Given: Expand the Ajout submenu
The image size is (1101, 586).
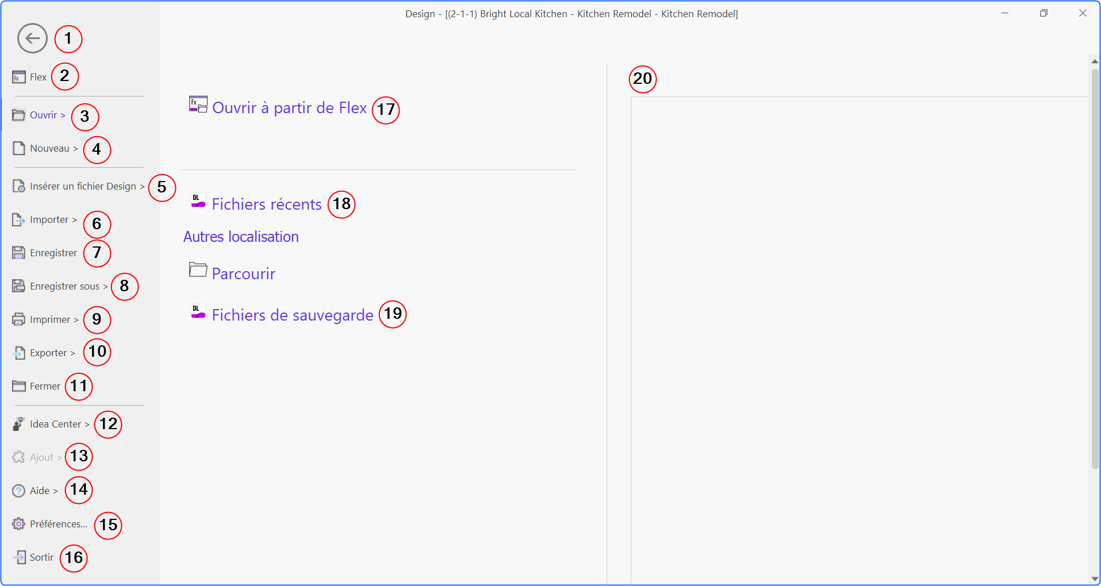Looking at the screenshot, I should [x=45, y=457].
